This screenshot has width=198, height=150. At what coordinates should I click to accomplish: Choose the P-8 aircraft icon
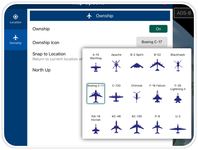click(157, 127)
